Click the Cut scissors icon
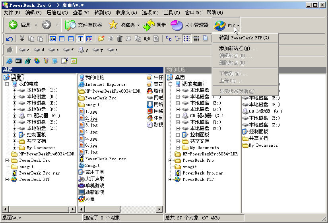This screenshot has width=328, height=223. pos(22,39)
